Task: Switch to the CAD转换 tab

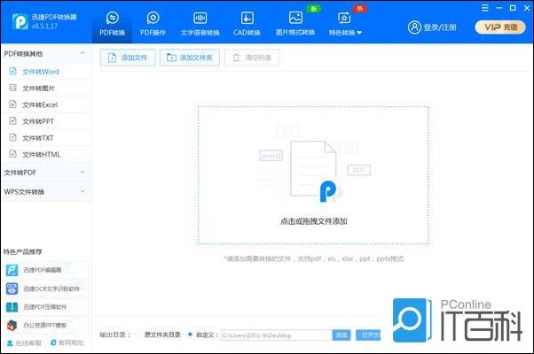Action: [x=247, y=23]
